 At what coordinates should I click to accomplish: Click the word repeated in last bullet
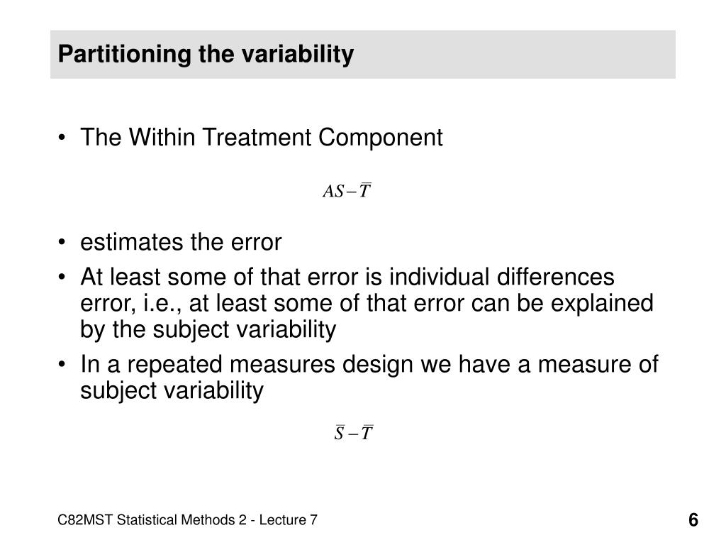click(175, 364)
